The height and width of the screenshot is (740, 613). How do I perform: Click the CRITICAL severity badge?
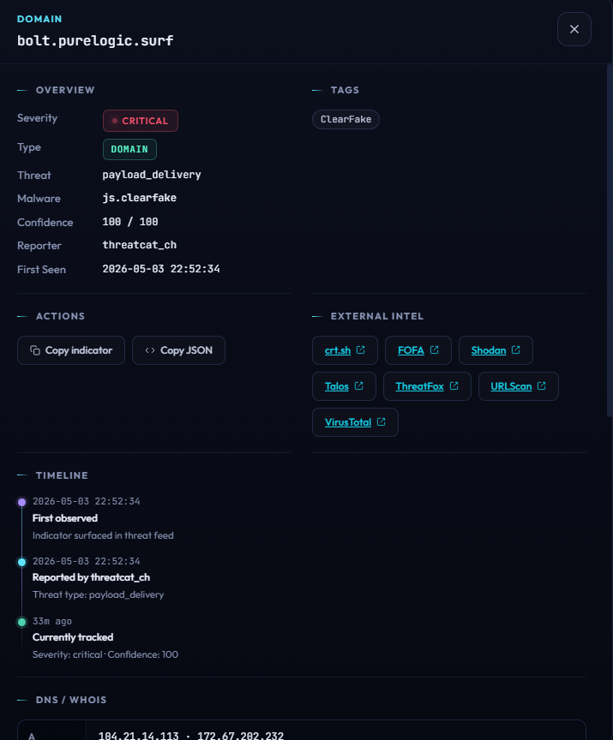(141, 121)
